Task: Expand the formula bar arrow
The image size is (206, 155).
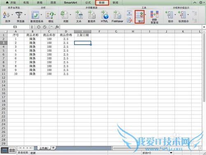Action: coord(204,27)
